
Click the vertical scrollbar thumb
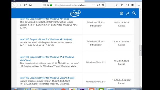pyautogui.click(x=140, y=50)
